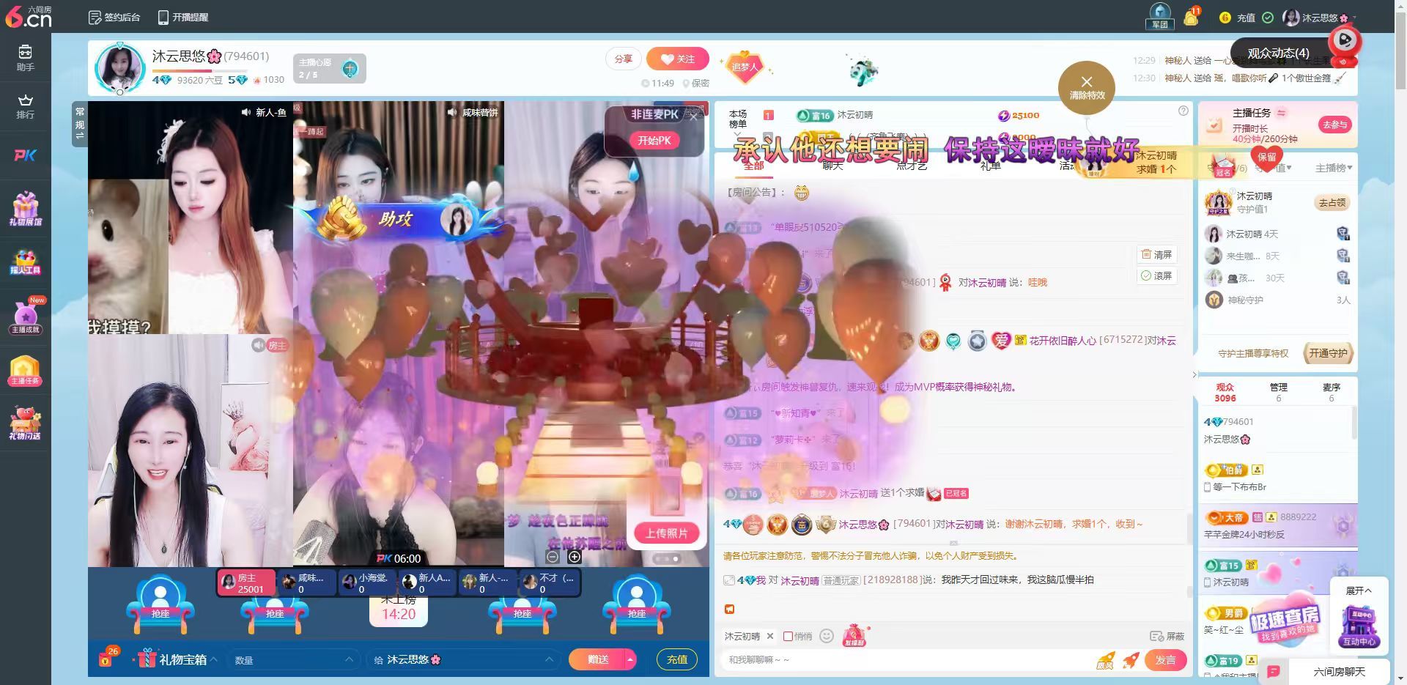Switch to the 麦序 mic queue tab

pyautogui.click(x=1332, y=392)
